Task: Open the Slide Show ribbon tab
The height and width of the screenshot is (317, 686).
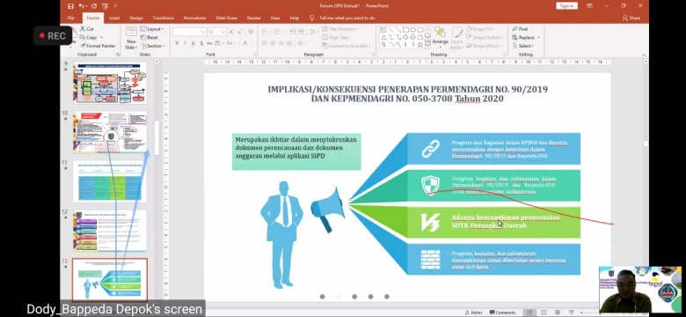Action: click(x=226, y=18)
